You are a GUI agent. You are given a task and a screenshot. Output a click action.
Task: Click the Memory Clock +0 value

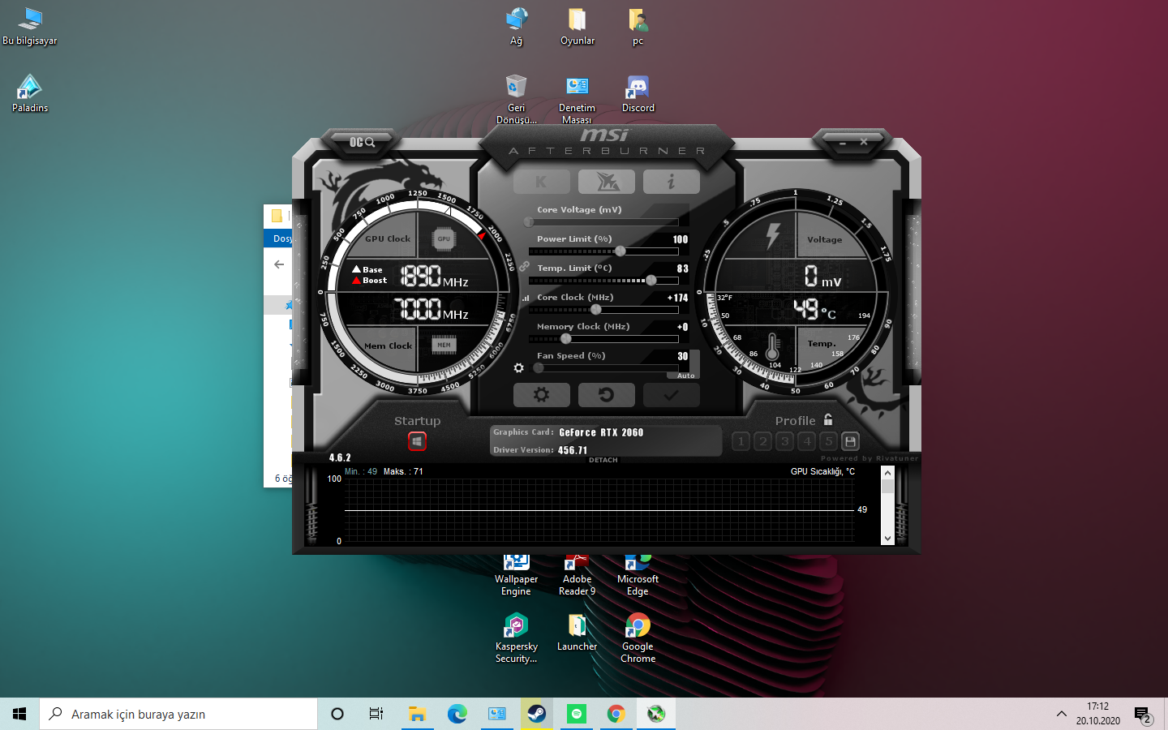tap(682, 327)
